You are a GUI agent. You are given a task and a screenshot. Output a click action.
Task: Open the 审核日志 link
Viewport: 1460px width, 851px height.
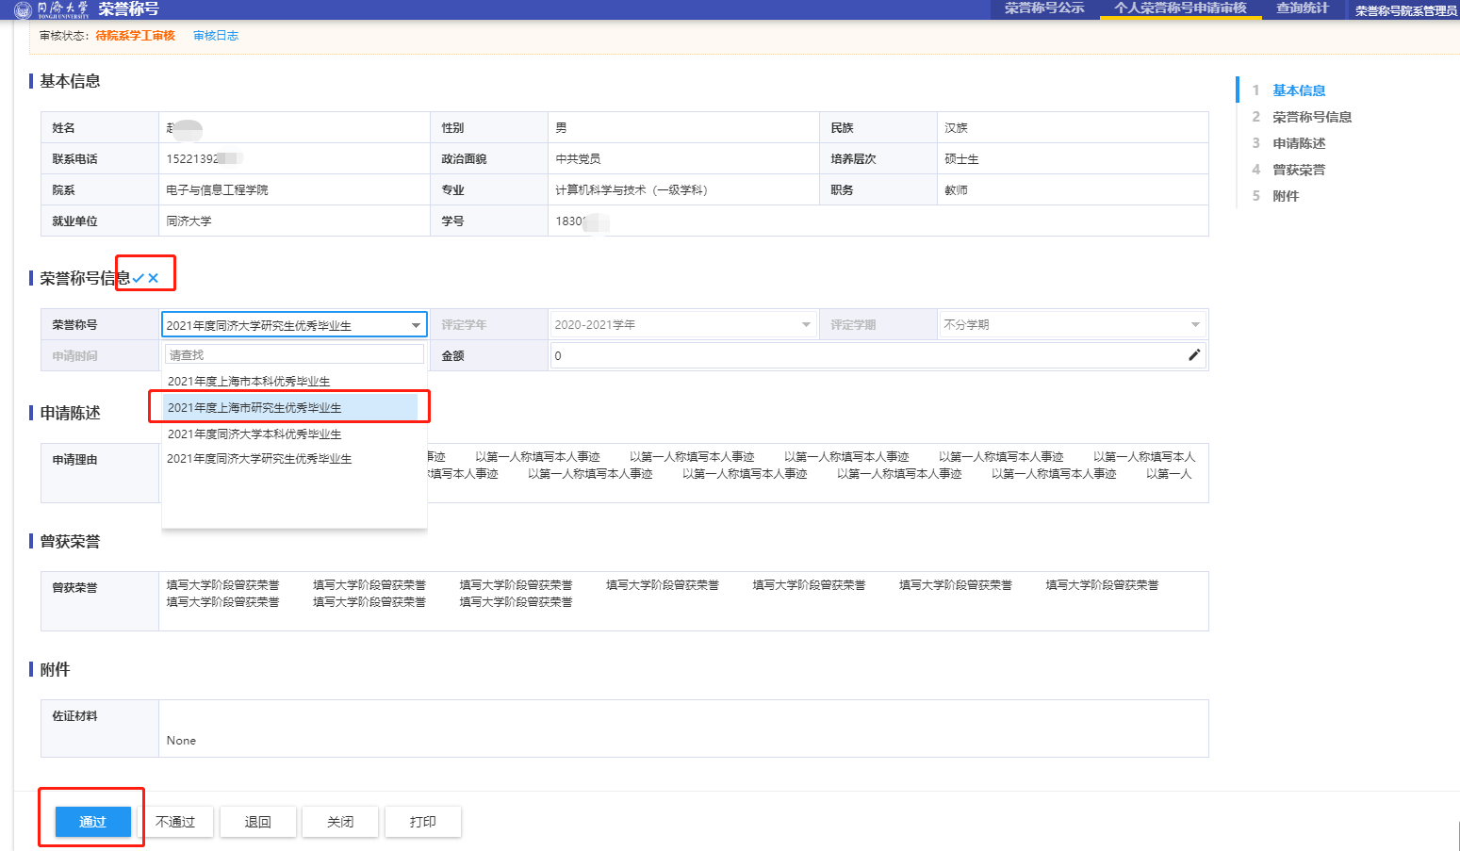[x=216, y=36]
